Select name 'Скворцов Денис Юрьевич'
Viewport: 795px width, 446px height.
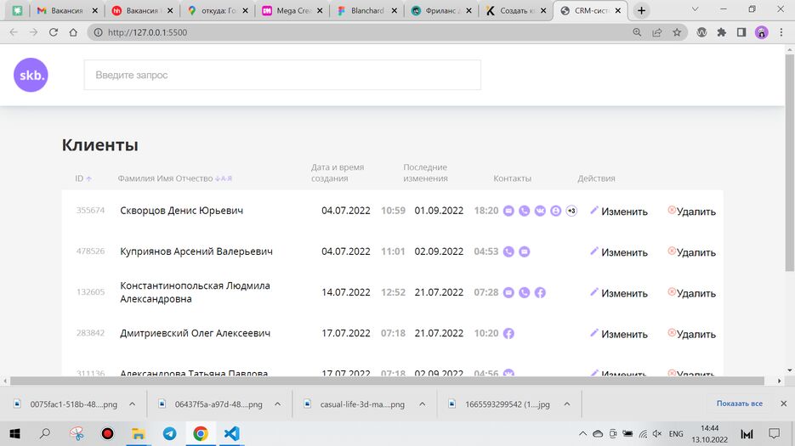click(x=181, y=211)
